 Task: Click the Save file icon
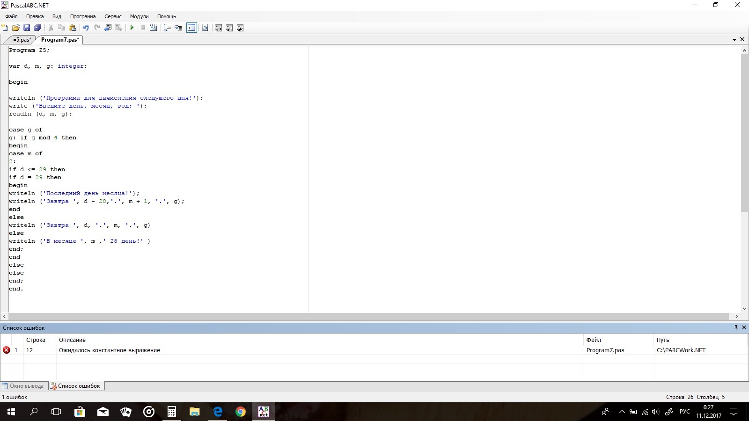pos(27,28)
